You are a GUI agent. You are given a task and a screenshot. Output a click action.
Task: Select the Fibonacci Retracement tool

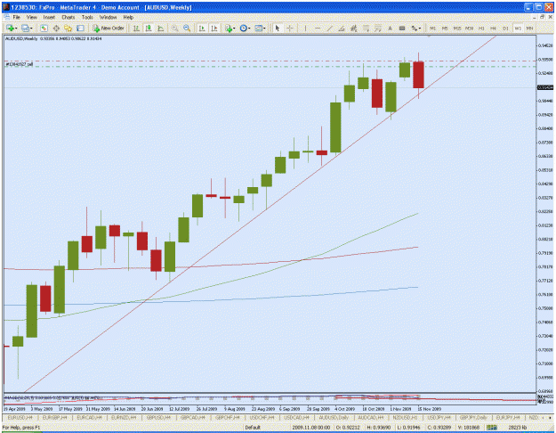366,28
